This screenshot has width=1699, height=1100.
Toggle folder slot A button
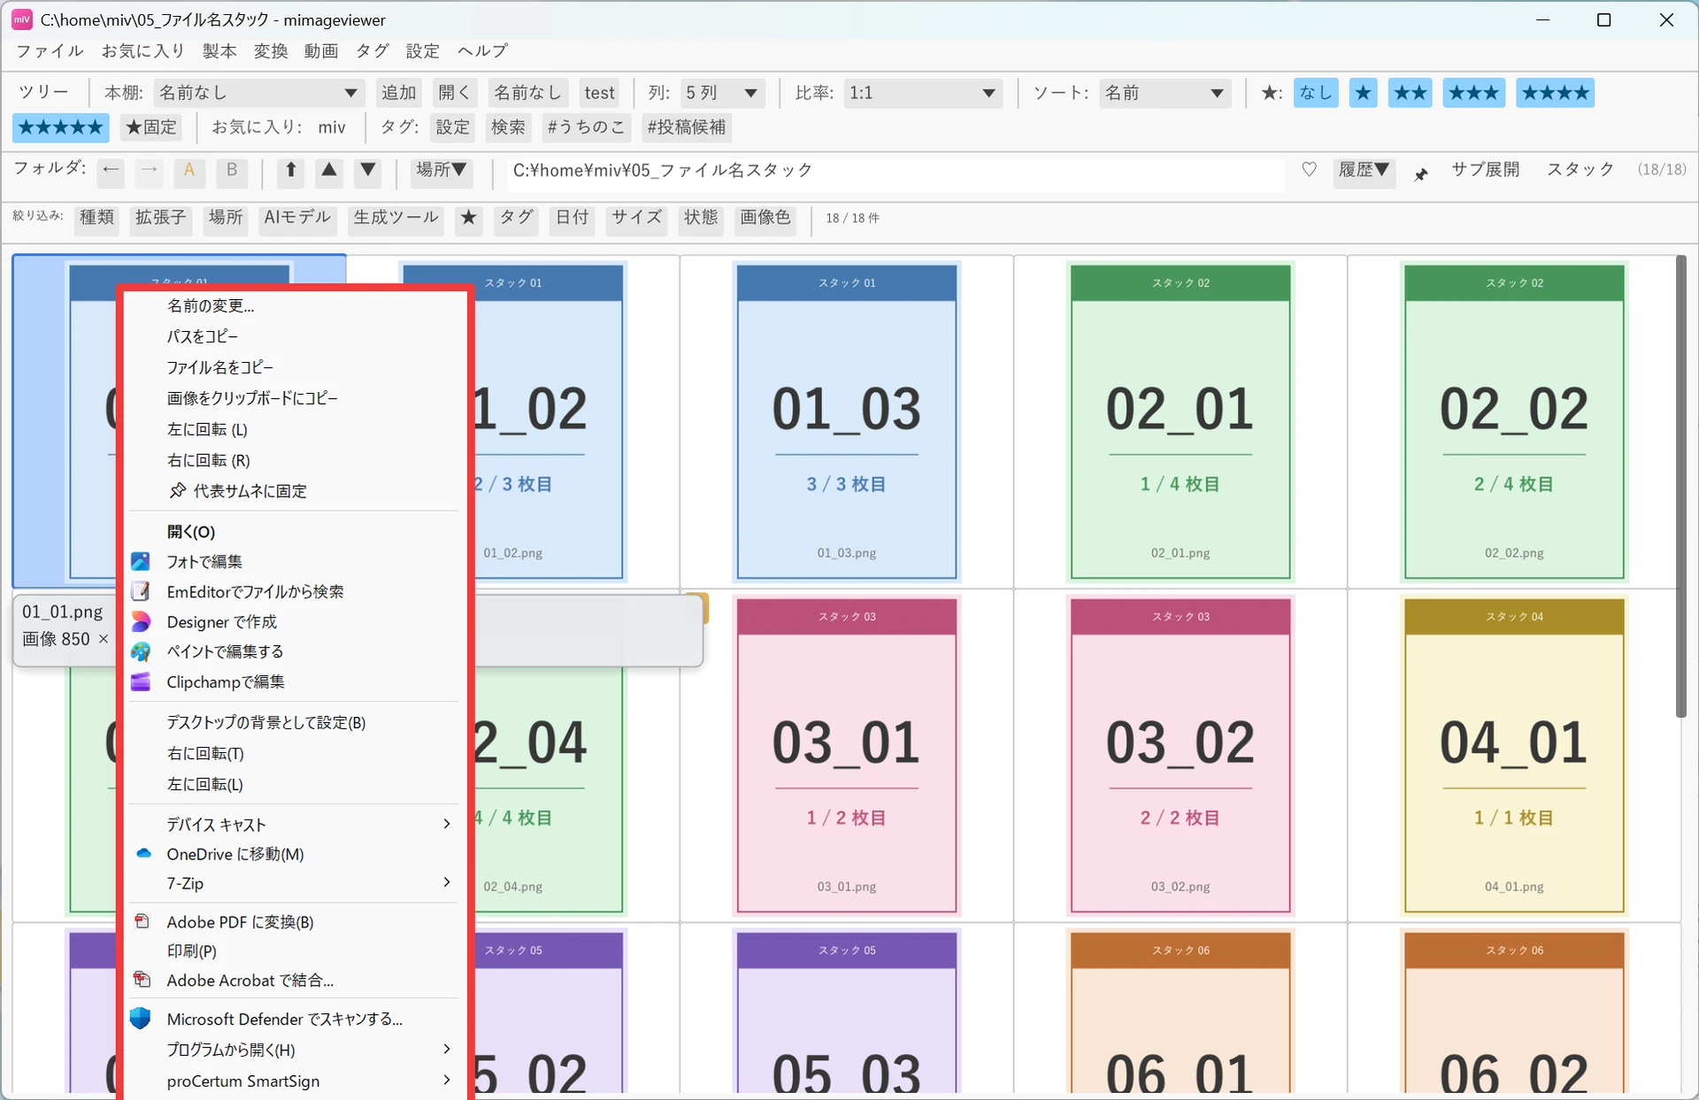[189, 171]
